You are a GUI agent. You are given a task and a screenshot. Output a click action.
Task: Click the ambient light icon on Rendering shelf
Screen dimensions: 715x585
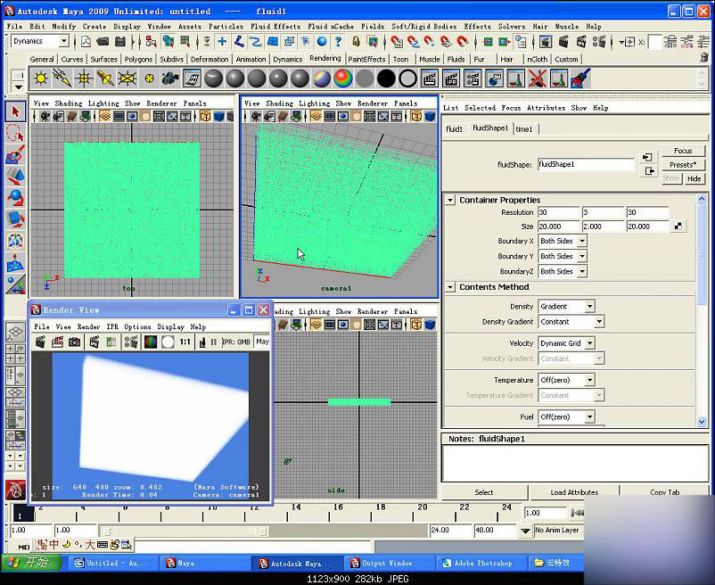[40, 78]
